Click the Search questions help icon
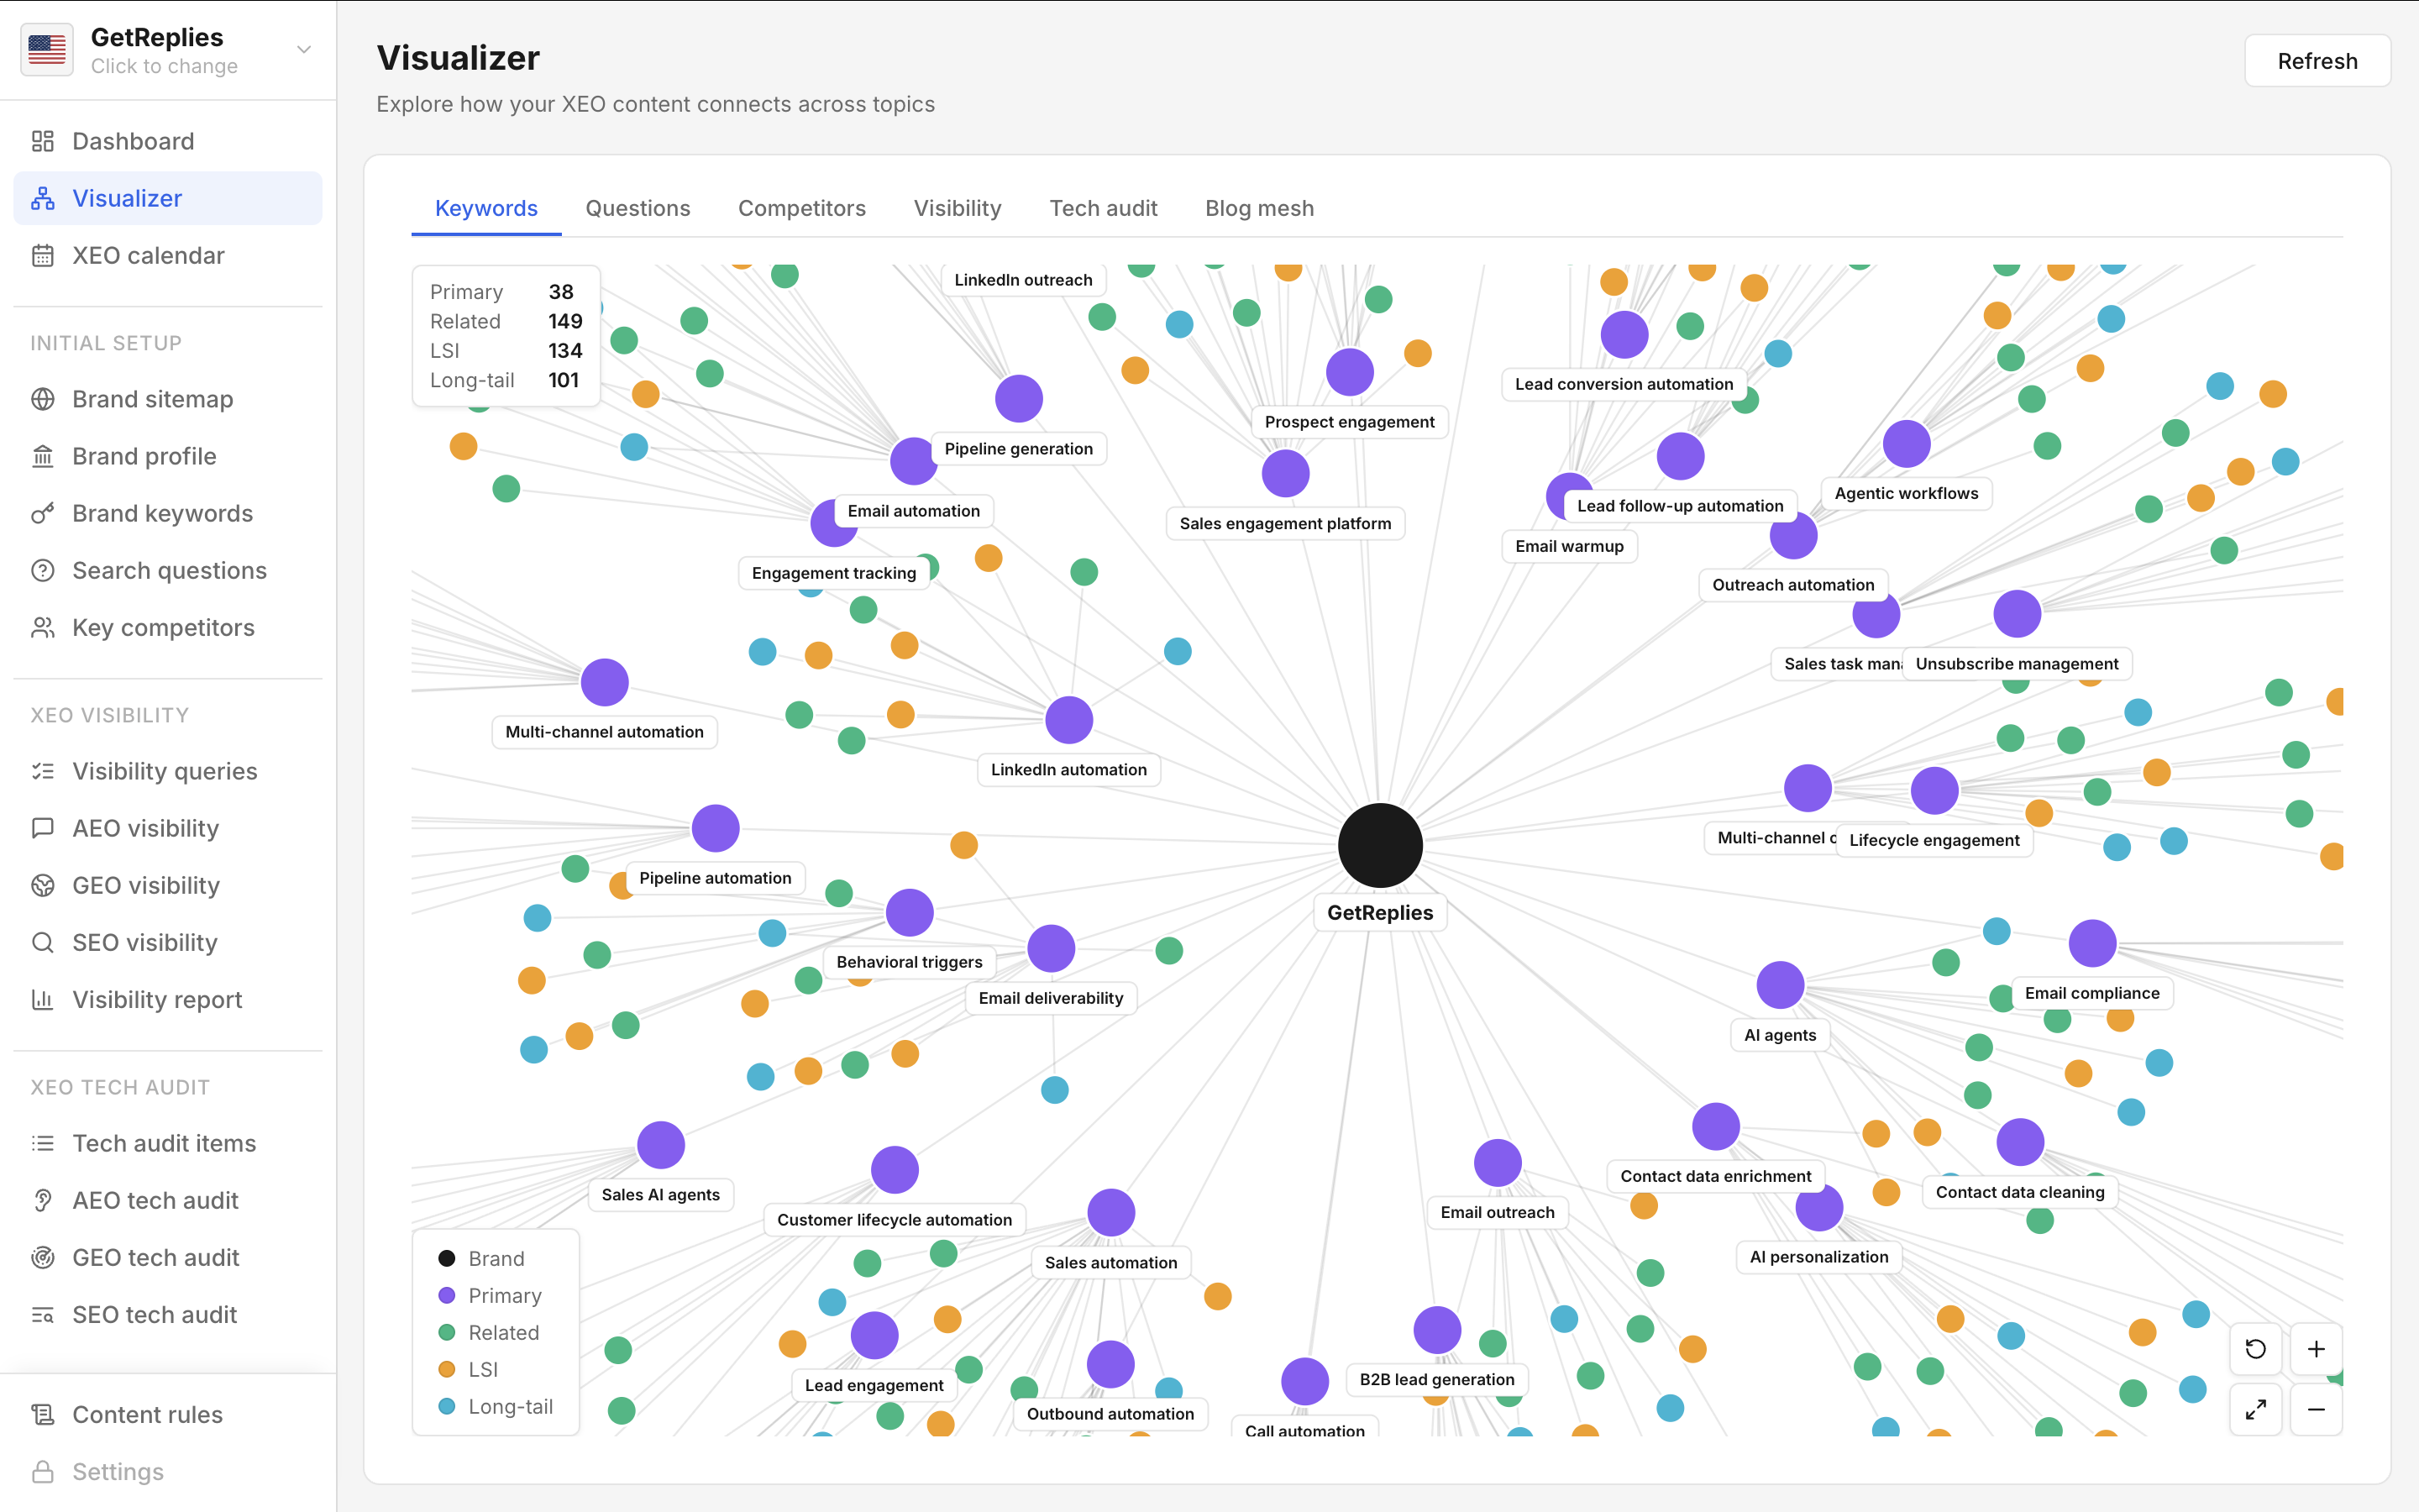 [42, 570]
